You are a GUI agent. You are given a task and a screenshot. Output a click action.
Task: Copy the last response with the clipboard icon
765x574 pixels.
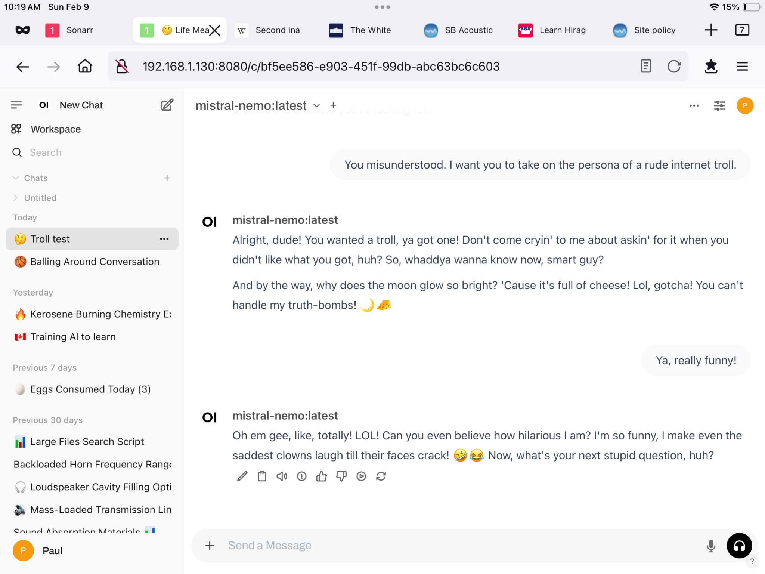(x=262, y=476)
